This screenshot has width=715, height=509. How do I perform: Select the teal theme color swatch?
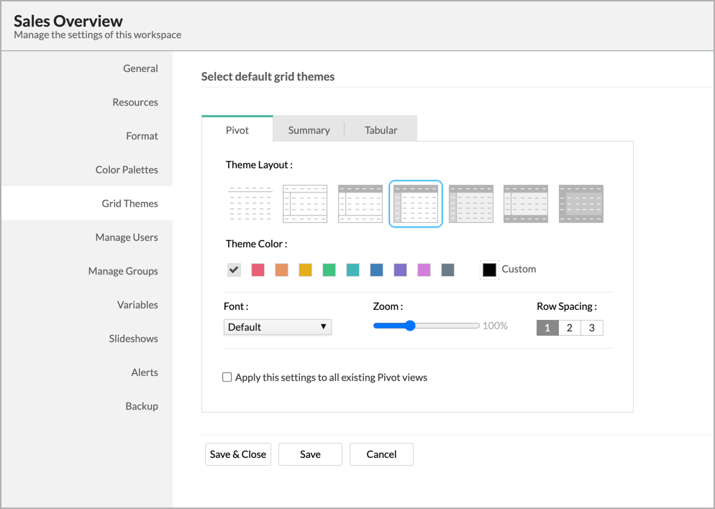coord(352,270)
